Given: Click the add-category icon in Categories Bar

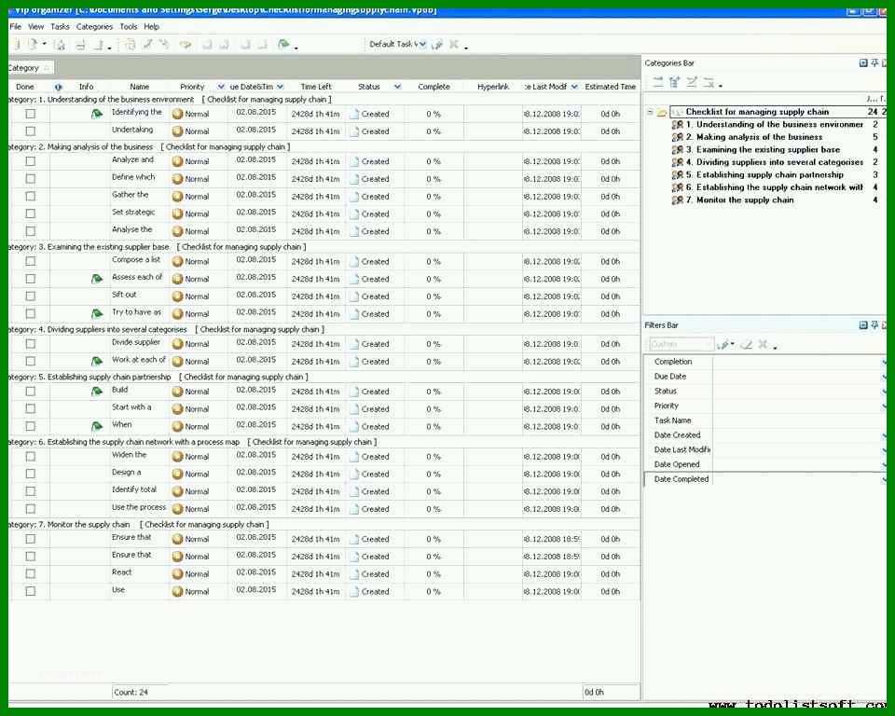Looking at the screenshot, I should (x=675, y=82).
